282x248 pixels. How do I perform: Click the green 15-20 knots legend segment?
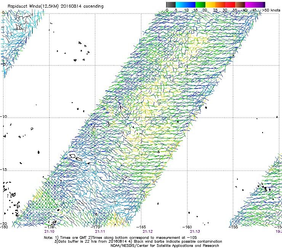200,5
